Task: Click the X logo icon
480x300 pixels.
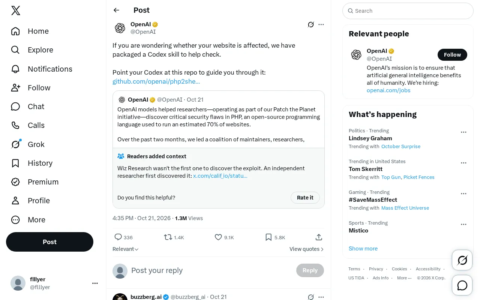Action: [16, 10]
